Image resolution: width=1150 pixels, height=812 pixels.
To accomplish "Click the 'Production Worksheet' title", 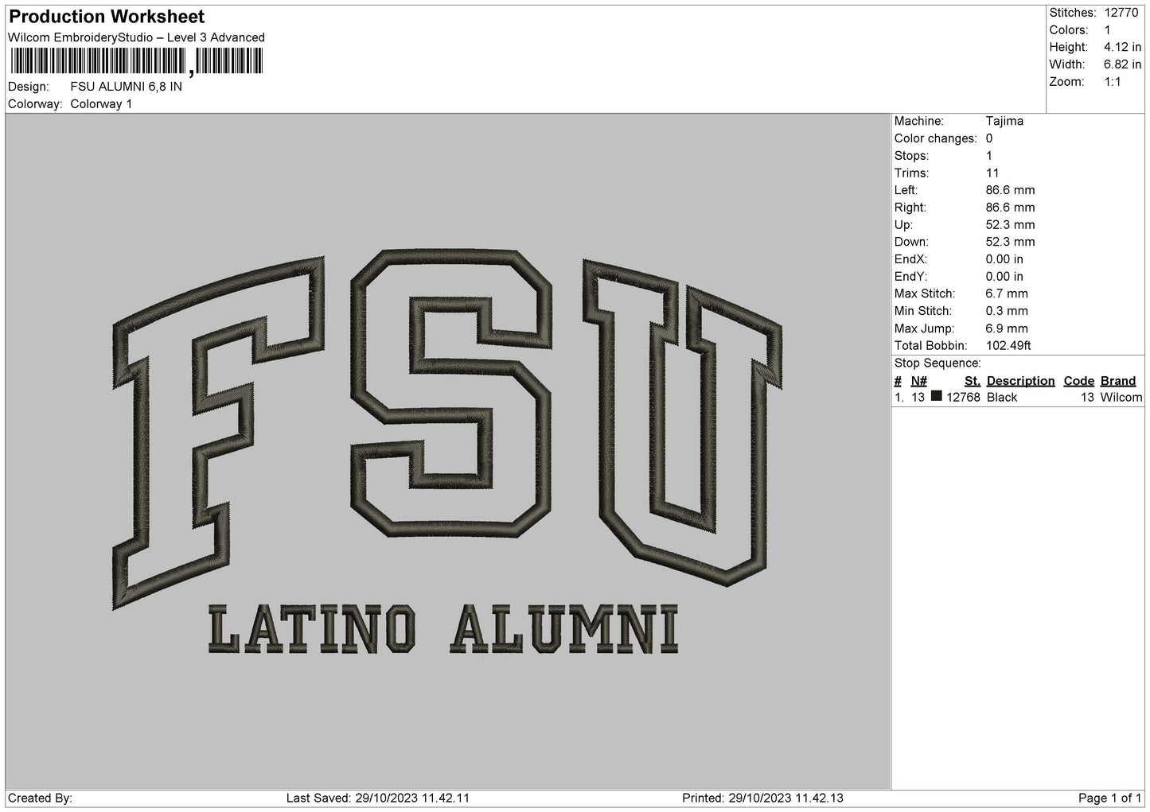I will tap(107, 17).
